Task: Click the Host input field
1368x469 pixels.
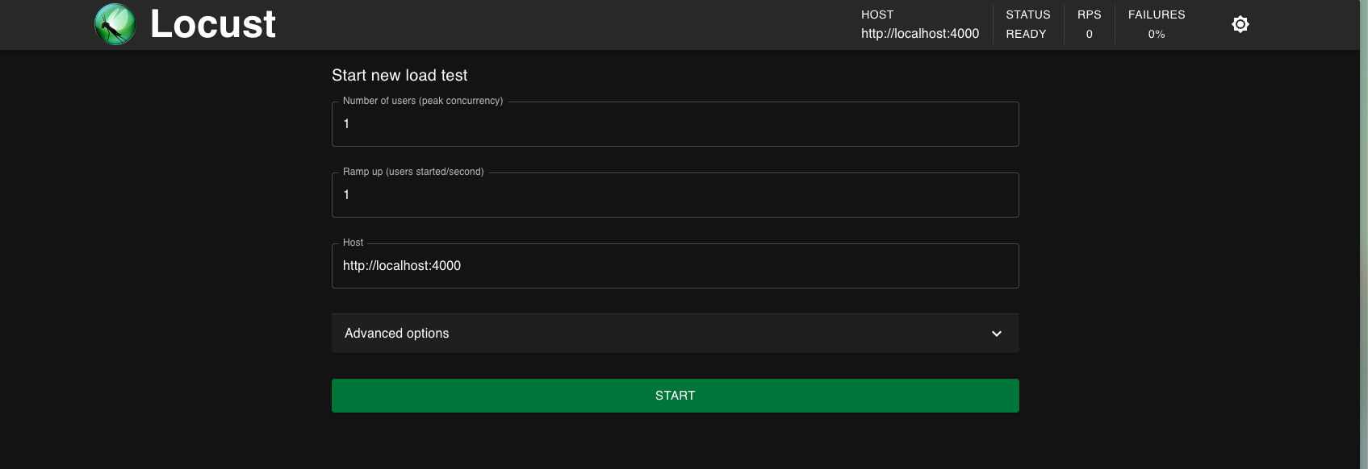Action: point(675,265)
